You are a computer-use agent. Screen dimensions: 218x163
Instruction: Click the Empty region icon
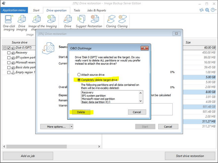click(x=13, y=72)
